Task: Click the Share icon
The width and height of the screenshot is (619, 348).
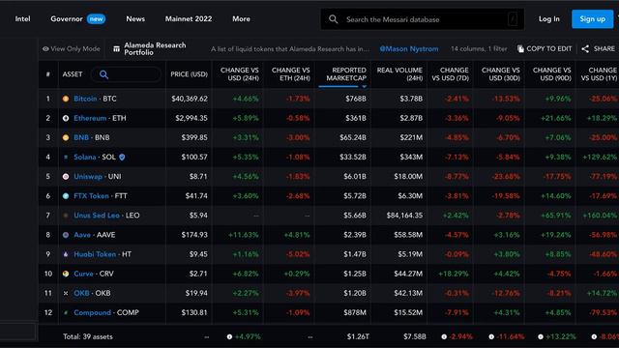Action: pos(585,48)
